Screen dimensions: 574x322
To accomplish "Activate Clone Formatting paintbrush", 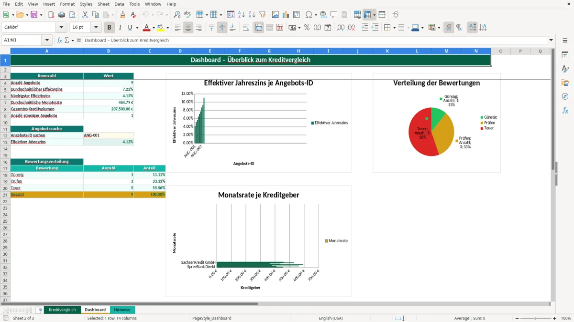I will tap(123, 15).
